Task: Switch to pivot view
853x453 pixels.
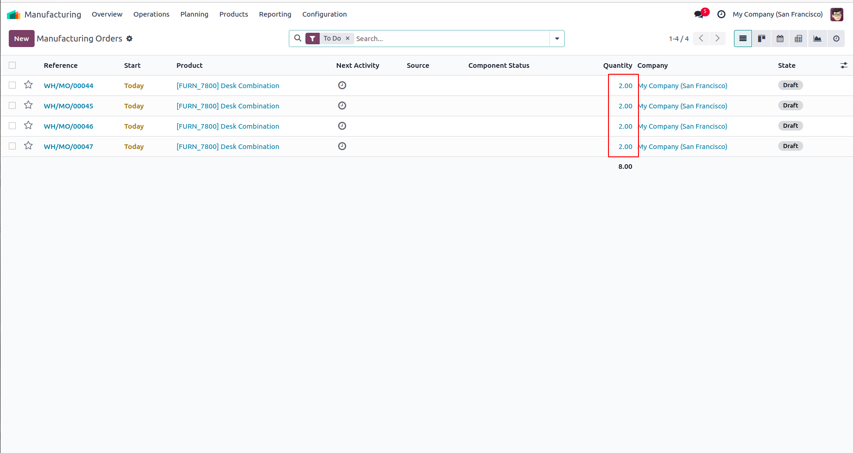Action: coord(799,39)
